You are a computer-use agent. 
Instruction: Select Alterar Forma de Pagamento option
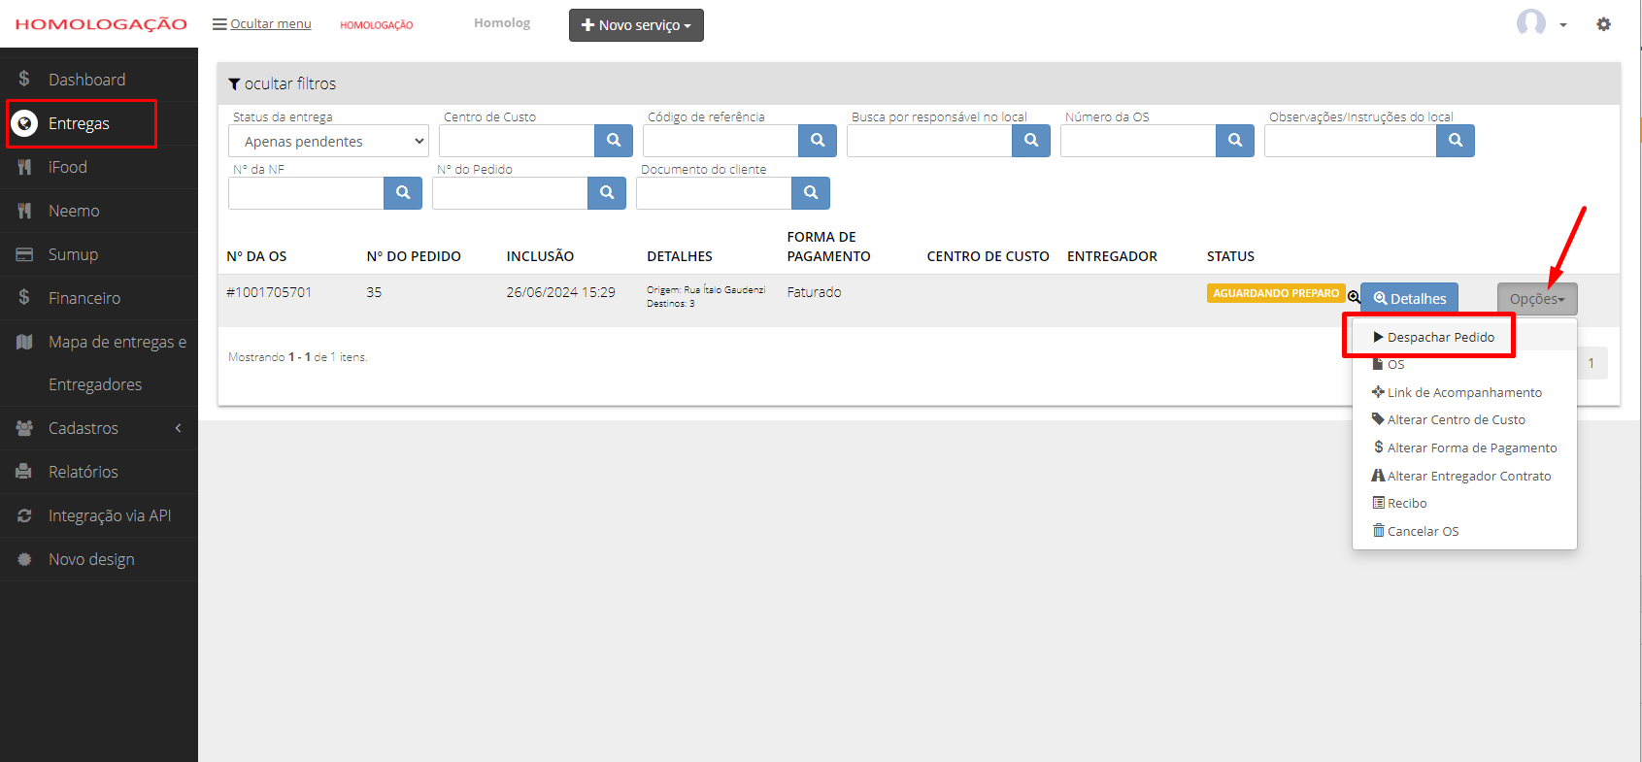(1464, 447)
